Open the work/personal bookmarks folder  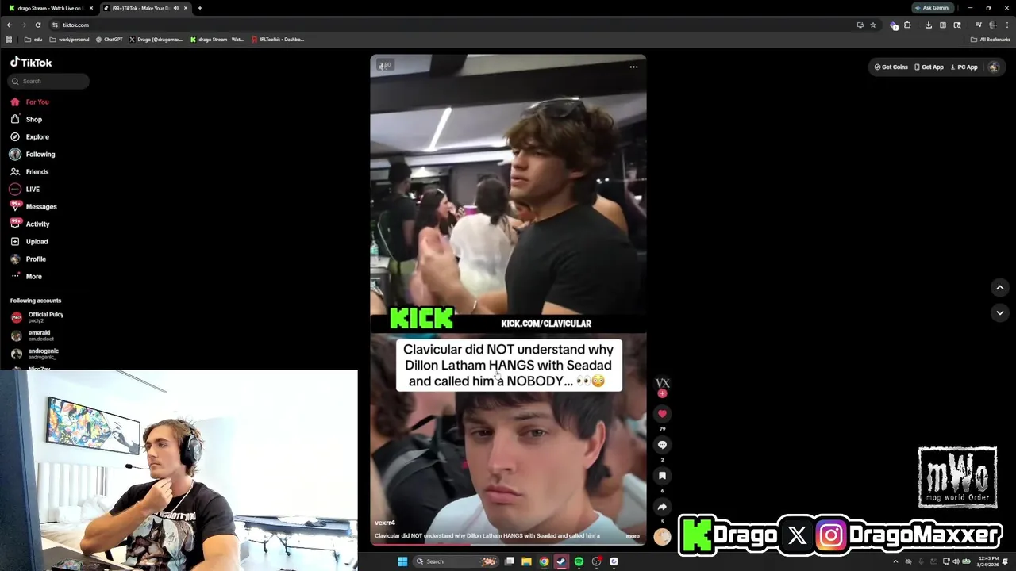tap(68, 39)
